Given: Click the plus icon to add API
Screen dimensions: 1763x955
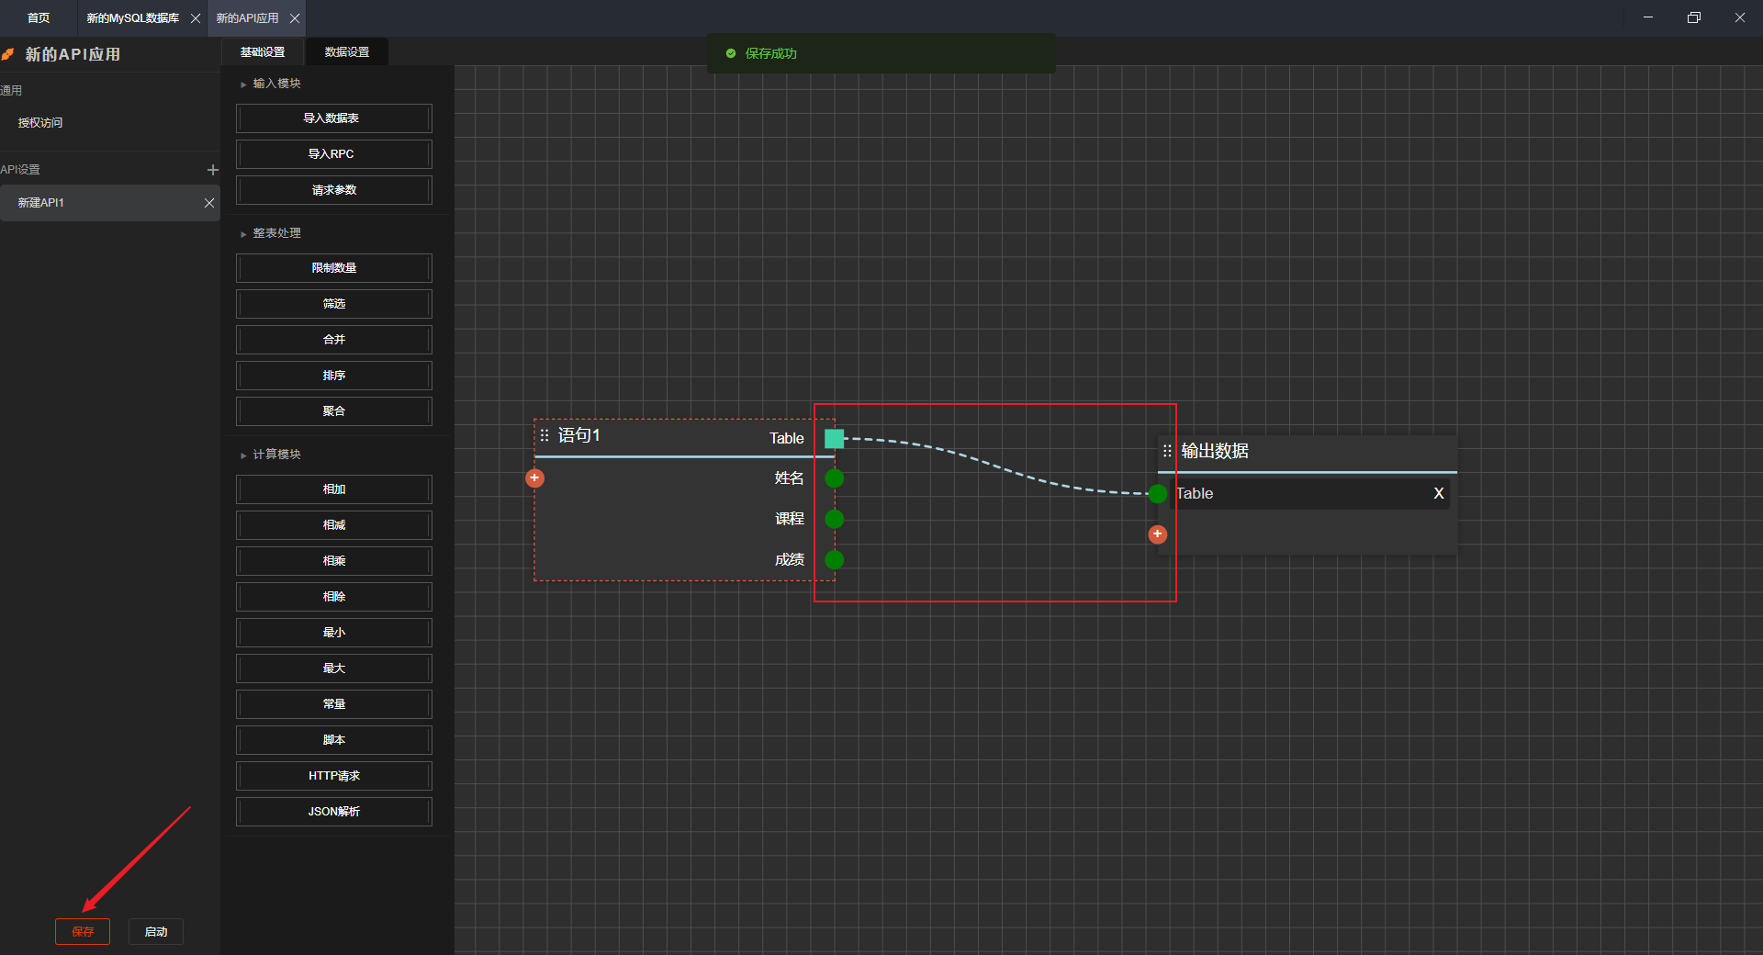Looking at the screenshot, I should click(212, 170).
